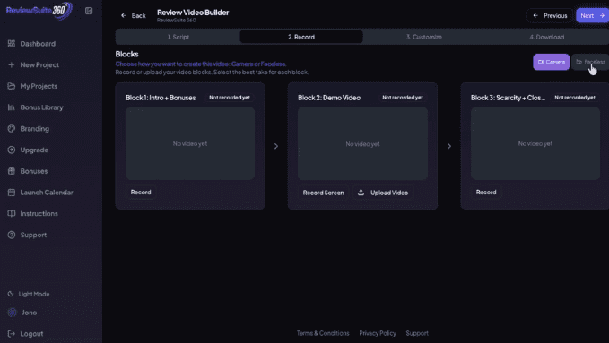This screenshot has height=343, width=609.
Task: Click the Bonus Library books icon
Action: (x=12, y=107)
